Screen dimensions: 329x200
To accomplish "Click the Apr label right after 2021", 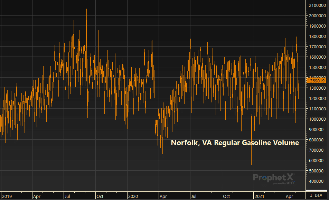I will click(289, 197).
